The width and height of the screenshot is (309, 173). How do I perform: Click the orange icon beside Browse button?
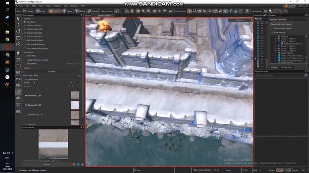coord(74,164)
